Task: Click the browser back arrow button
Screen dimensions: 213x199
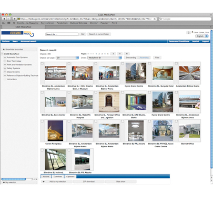Action: click(x=4, y=19)
